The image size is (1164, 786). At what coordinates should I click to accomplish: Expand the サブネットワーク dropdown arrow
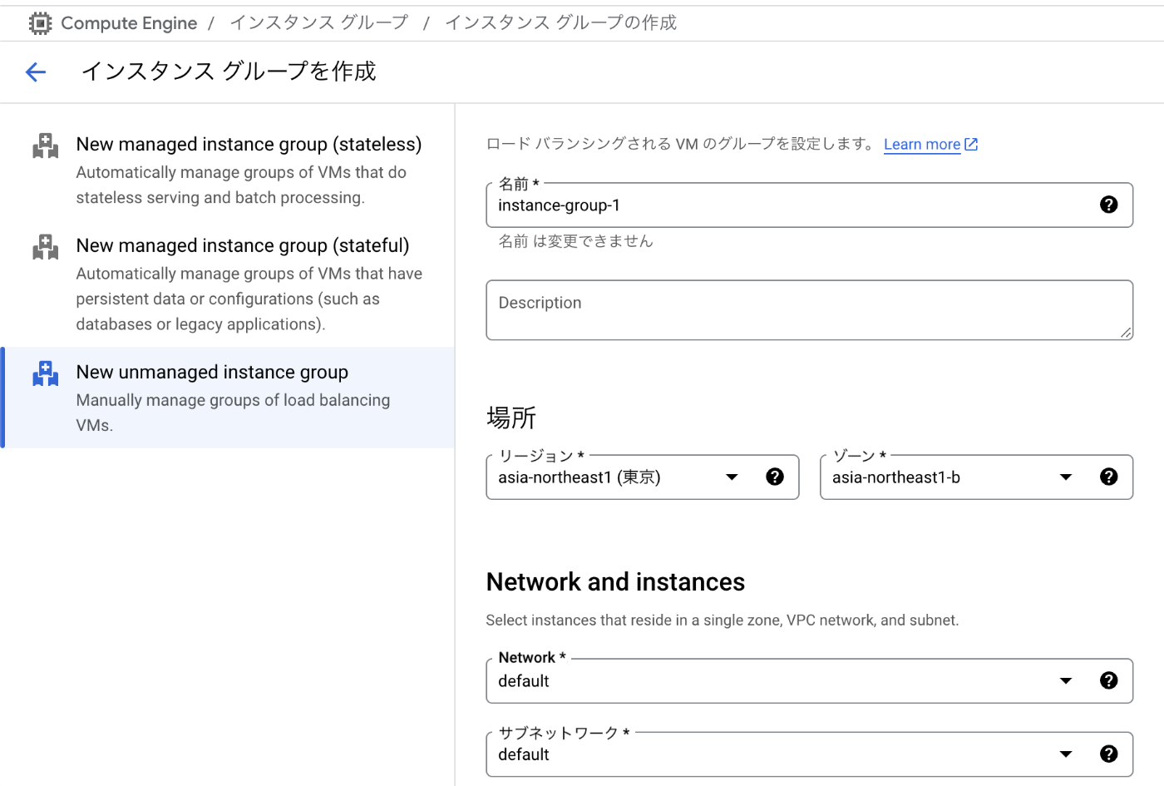pos(1066,754)
